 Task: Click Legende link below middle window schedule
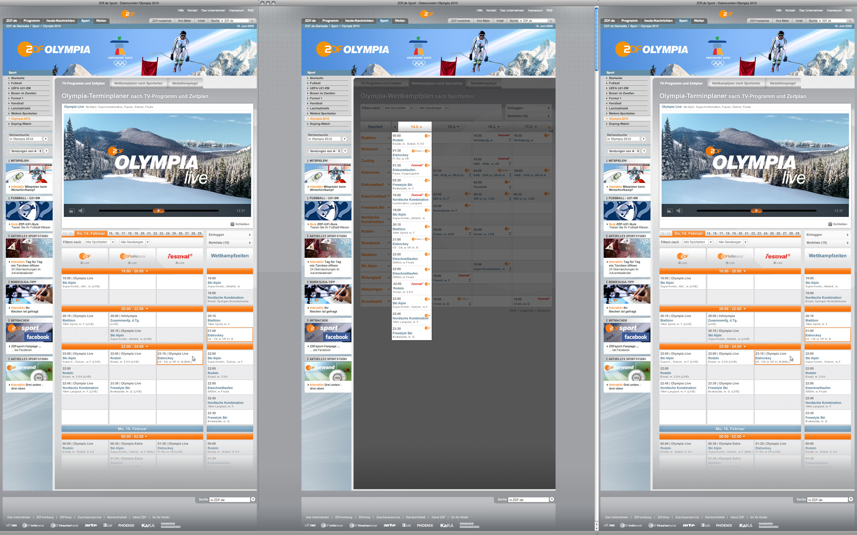pyautogui.click(x=527, y=311)
